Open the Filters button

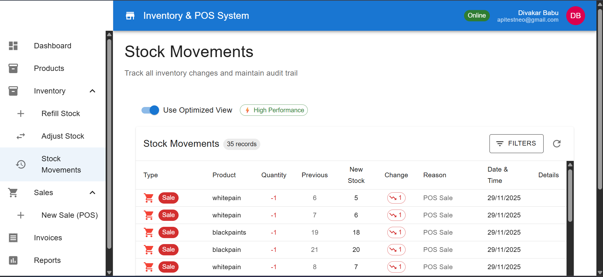[x=516, y=144]
